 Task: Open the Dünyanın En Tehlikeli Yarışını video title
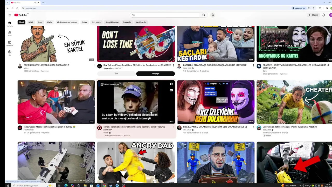click(x=290, y=127)
